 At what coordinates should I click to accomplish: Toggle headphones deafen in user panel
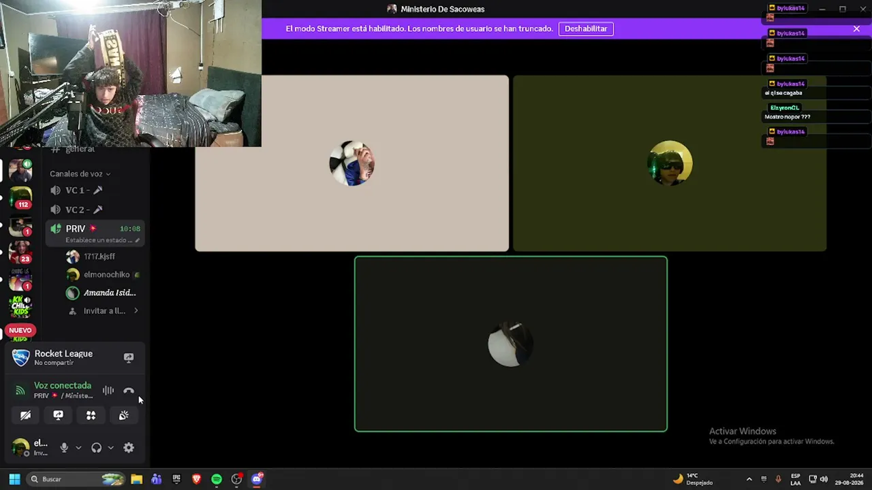click(96, 448)
